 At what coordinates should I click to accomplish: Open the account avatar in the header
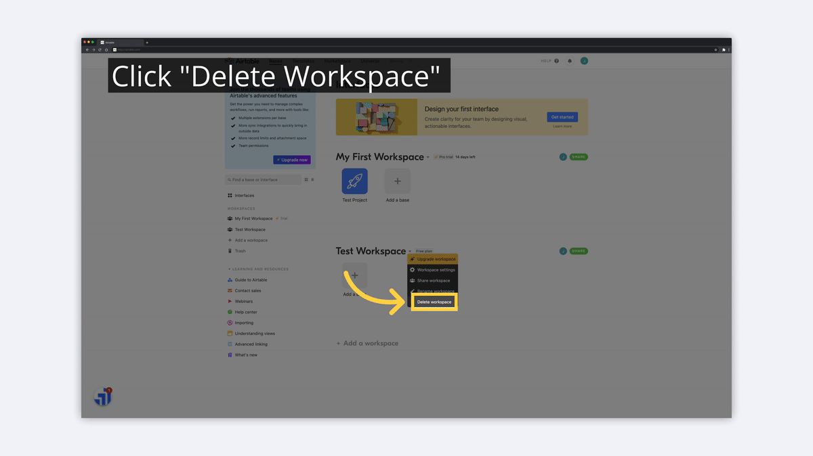point(584,61)
